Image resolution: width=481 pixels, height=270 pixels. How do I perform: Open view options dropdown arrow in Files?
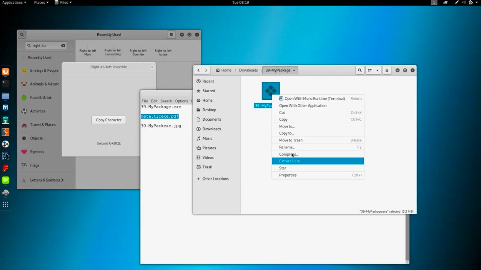(x=377, y=70)
